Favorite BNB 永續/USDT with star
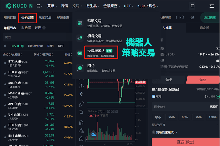The width and height of the screenshot is (220, 146). pos(5,137)
